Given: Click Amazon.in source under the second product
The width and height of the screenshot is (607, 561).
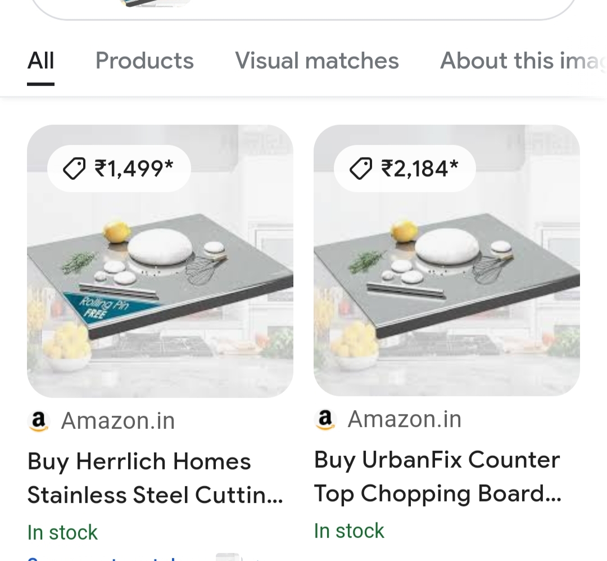Looking at the screenshot, I should pos(405,419).
